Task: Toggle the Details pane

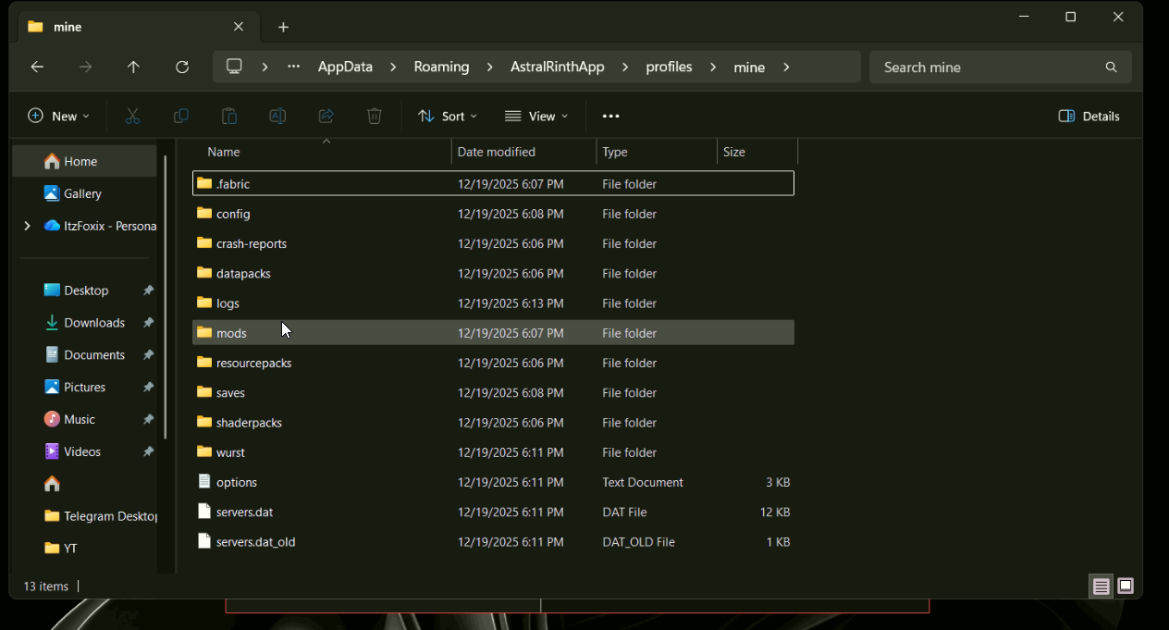Action: pyautogui.click(x=1089, y=116)
